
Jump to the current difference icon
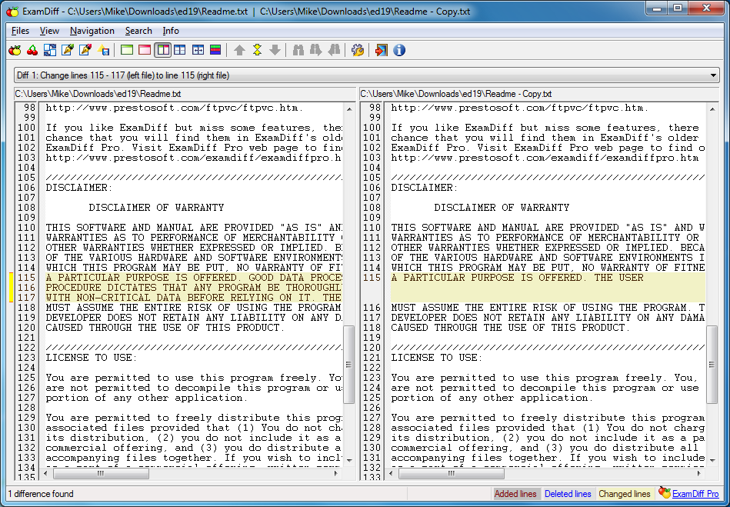point(257,50)
